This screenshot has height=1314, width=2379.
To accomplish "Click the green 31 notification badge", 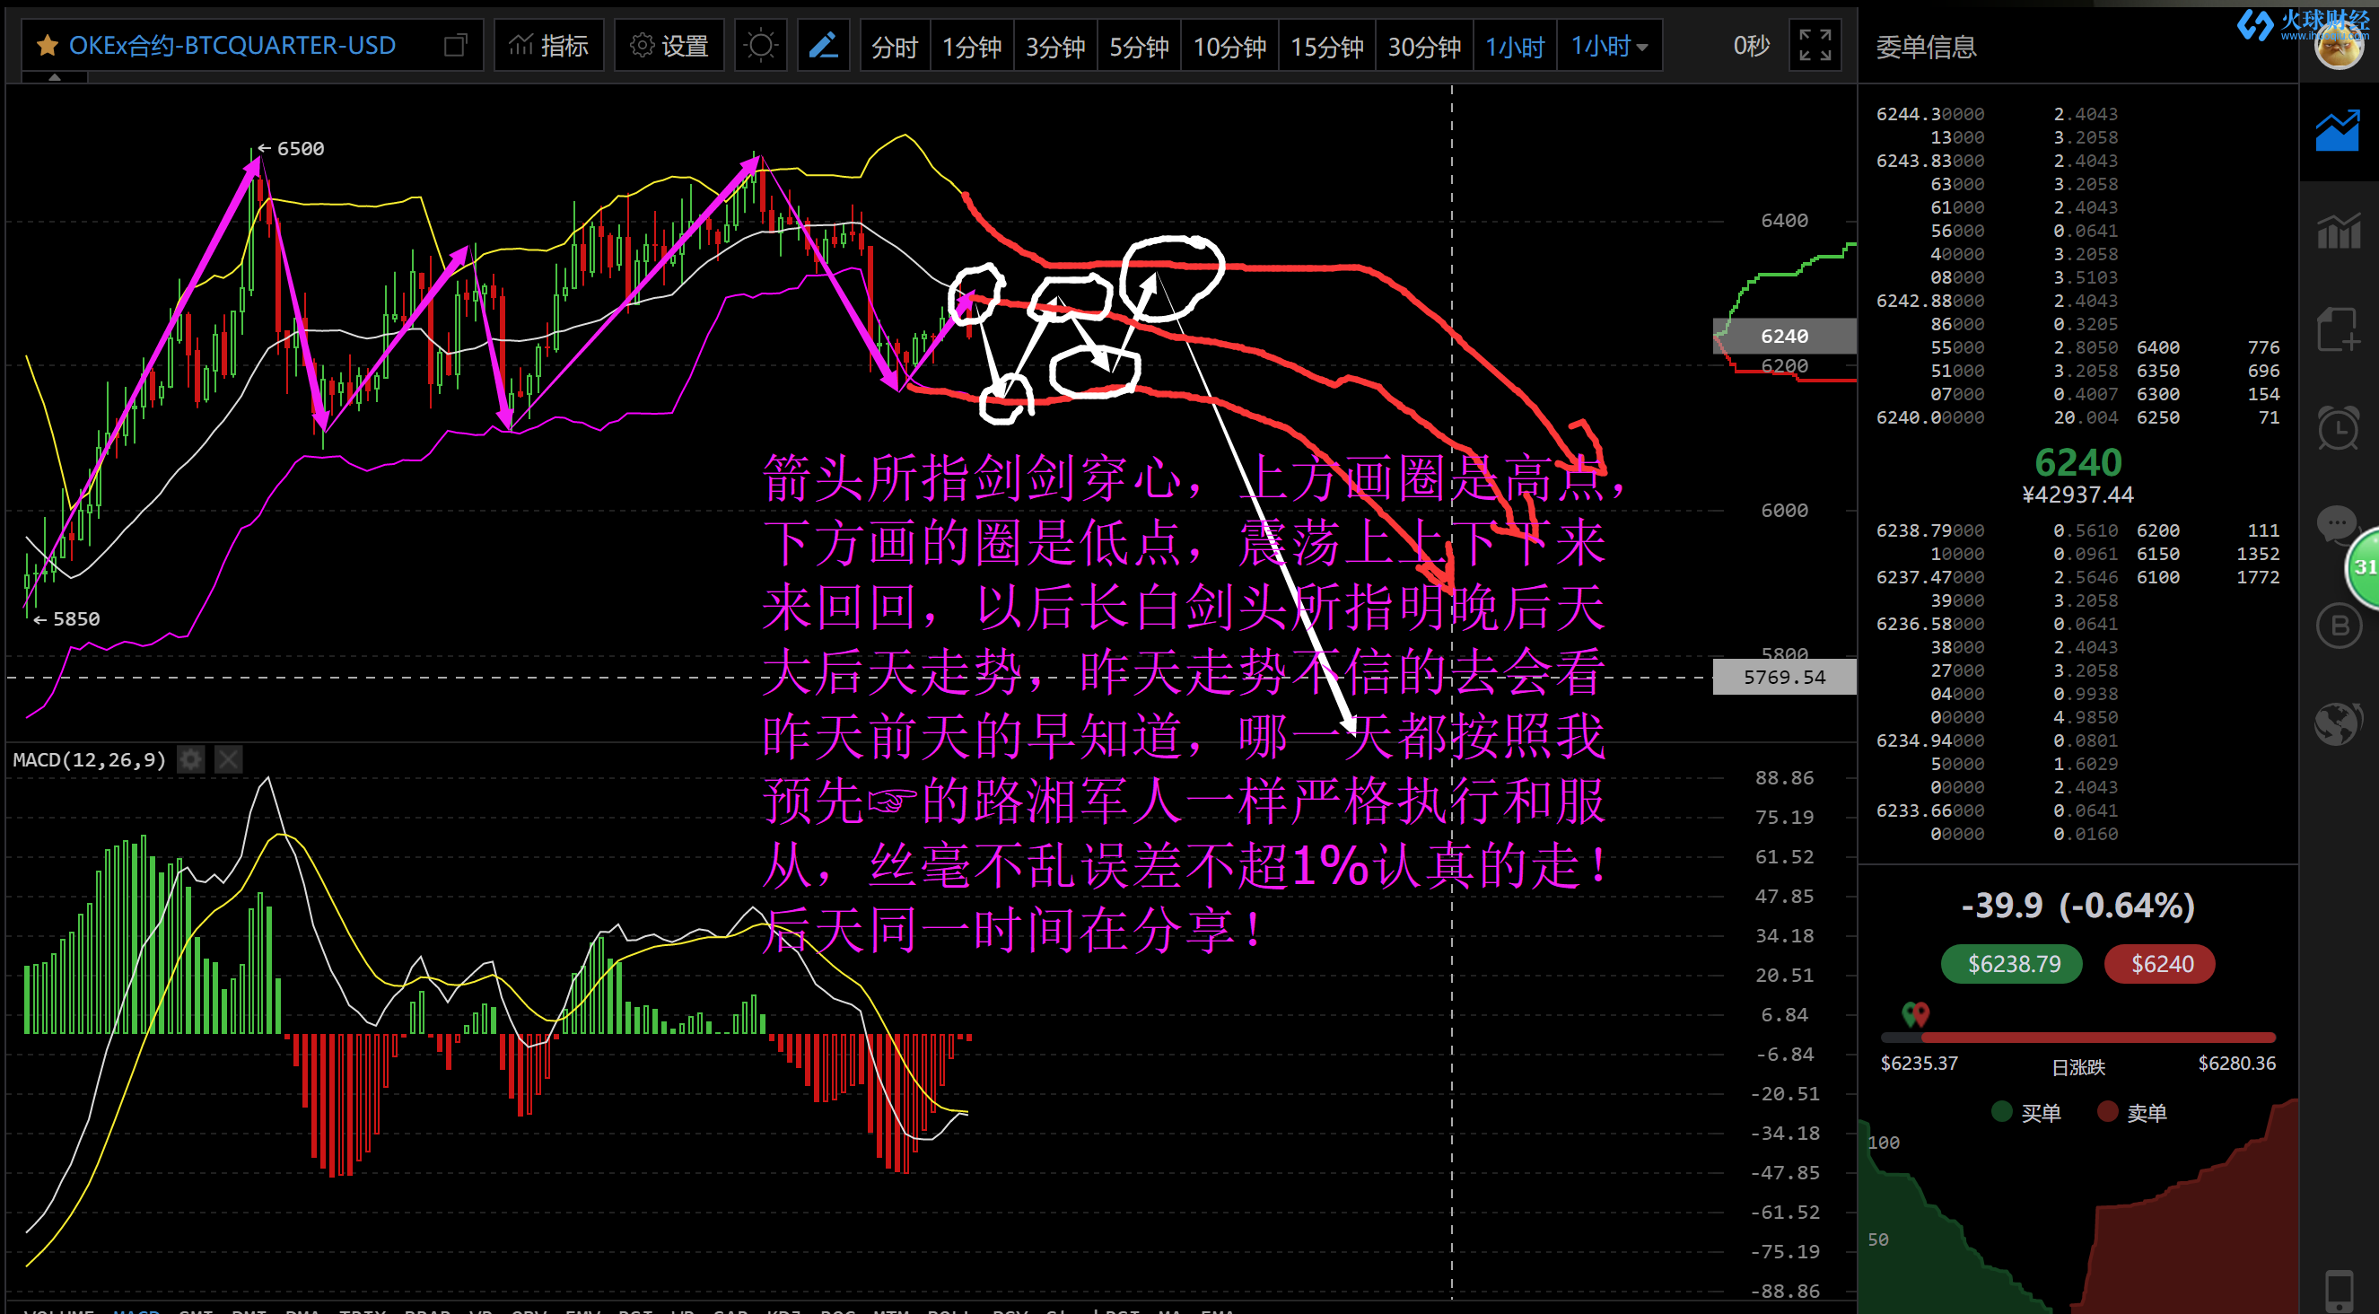I will pos(2364,567).
